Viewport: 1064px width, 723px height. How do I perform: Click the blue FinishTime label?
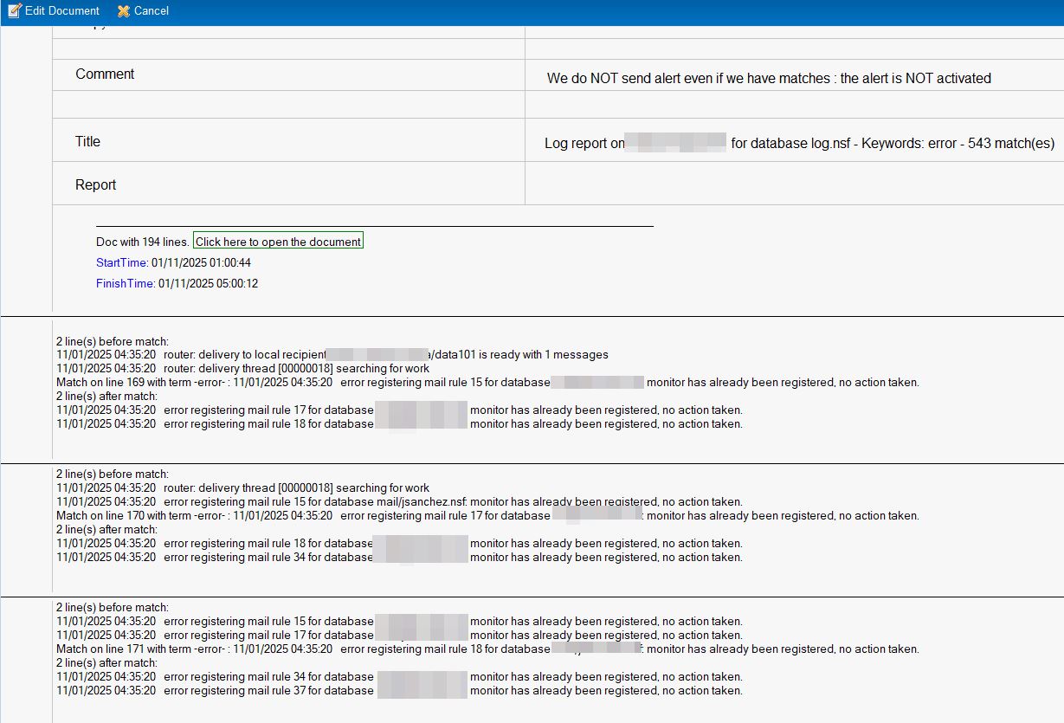125,283
